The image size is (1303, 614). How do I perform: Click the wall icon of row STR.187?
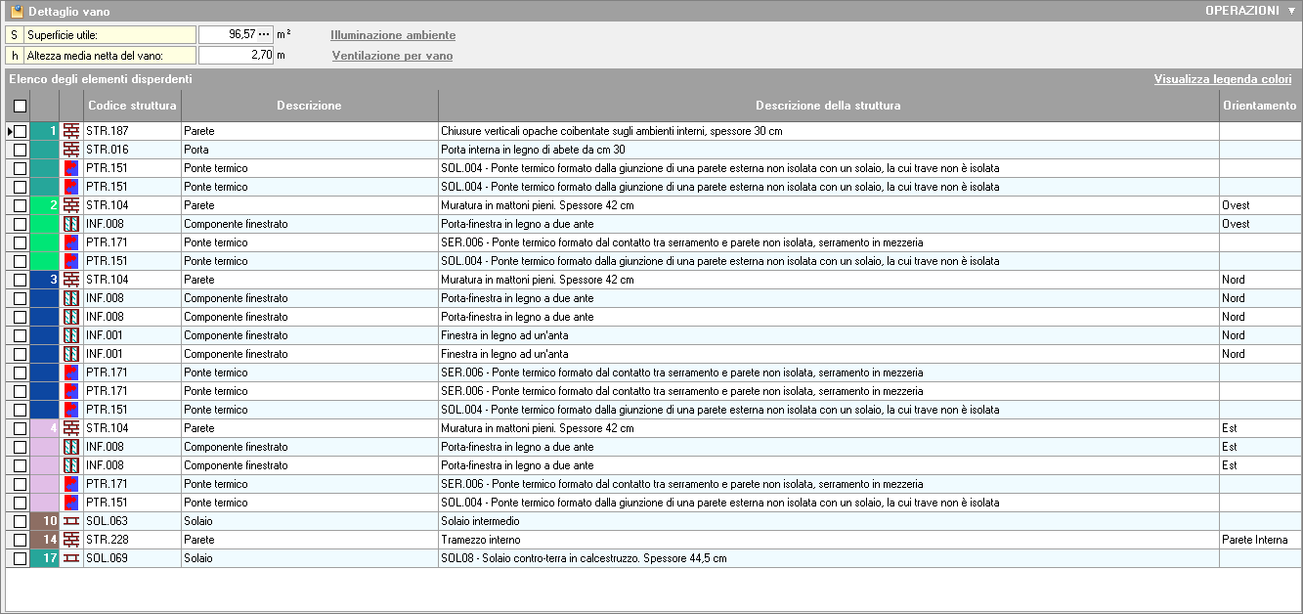[71, 131]
